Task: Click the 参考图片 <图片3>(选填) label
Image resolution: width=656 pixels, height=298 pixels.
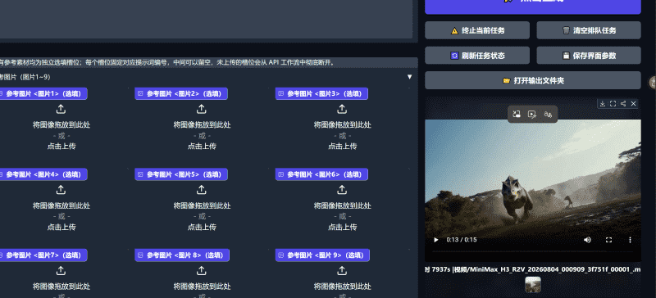Action: (x=321, y=93)
